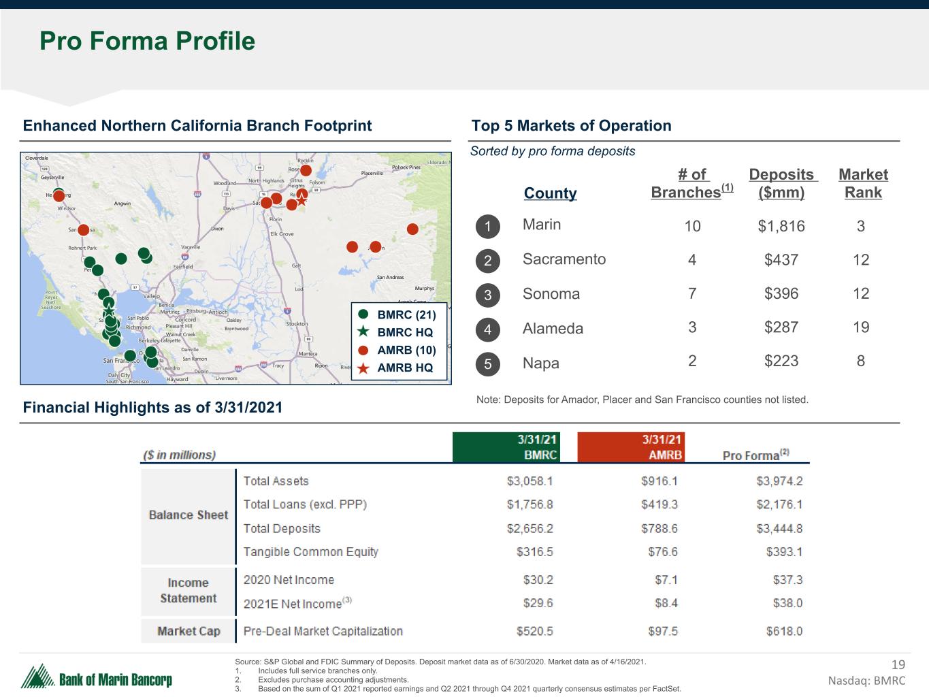Select the green BMRC (21) circle in legend
Image resolution: width=929 pixels, height=697 pixels.
(363, 314)
